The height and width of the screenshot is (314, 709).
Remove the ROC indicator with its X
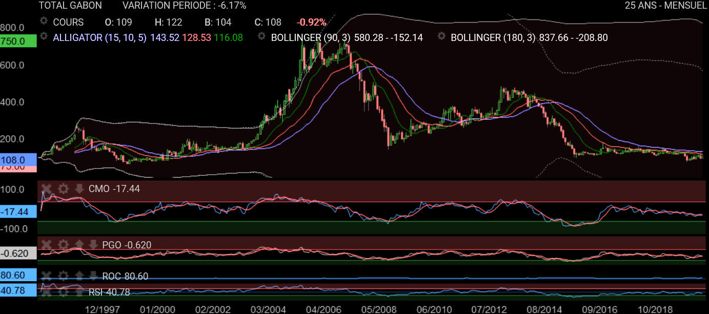tap(47, 276)
